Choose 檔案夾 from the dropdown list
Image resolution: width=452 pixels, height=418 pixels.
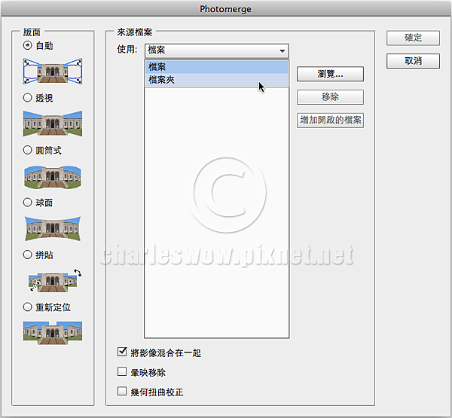(x=216, y=80)
